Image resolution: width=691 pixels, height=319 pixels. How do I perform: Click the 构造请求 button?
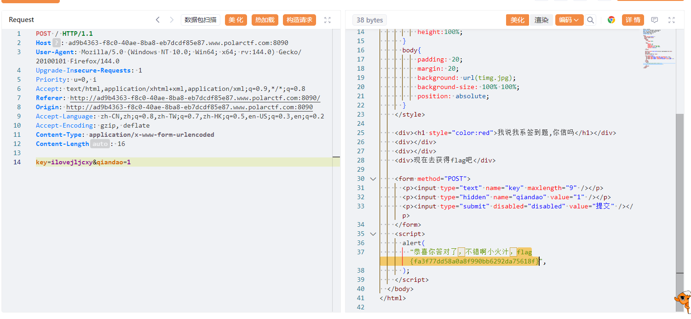coord(299,20)
